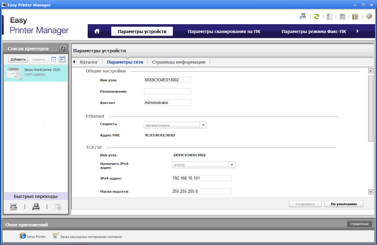Click the Internet Explorer icon for Xerox Printer
This screenshot has width=377, height=245.
[x=23, y=236]
